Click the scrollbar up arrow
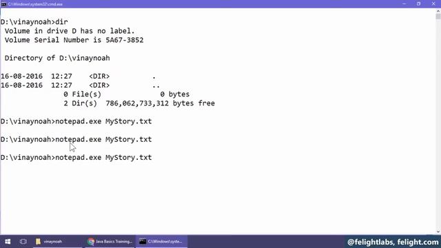Screen dimensions: 441x248 pos(438,11)
